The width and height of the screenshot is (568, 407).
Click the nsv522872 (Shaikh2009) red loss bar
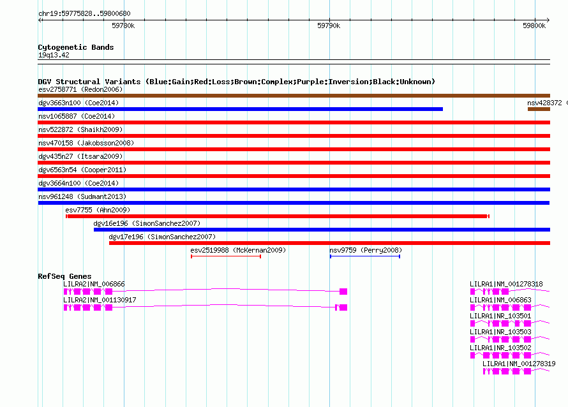click(294, 136)
